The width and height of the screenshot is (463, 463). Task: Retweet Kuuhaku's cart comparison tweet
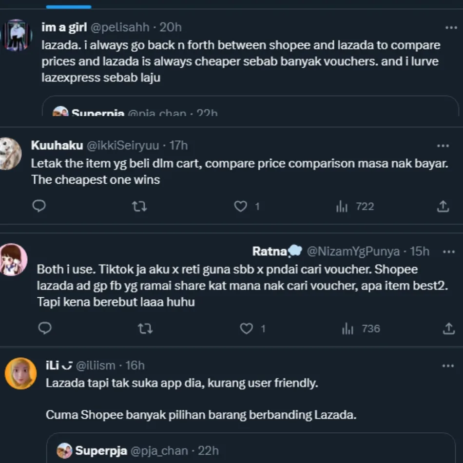pyautogui.click(x=139, y=207)
